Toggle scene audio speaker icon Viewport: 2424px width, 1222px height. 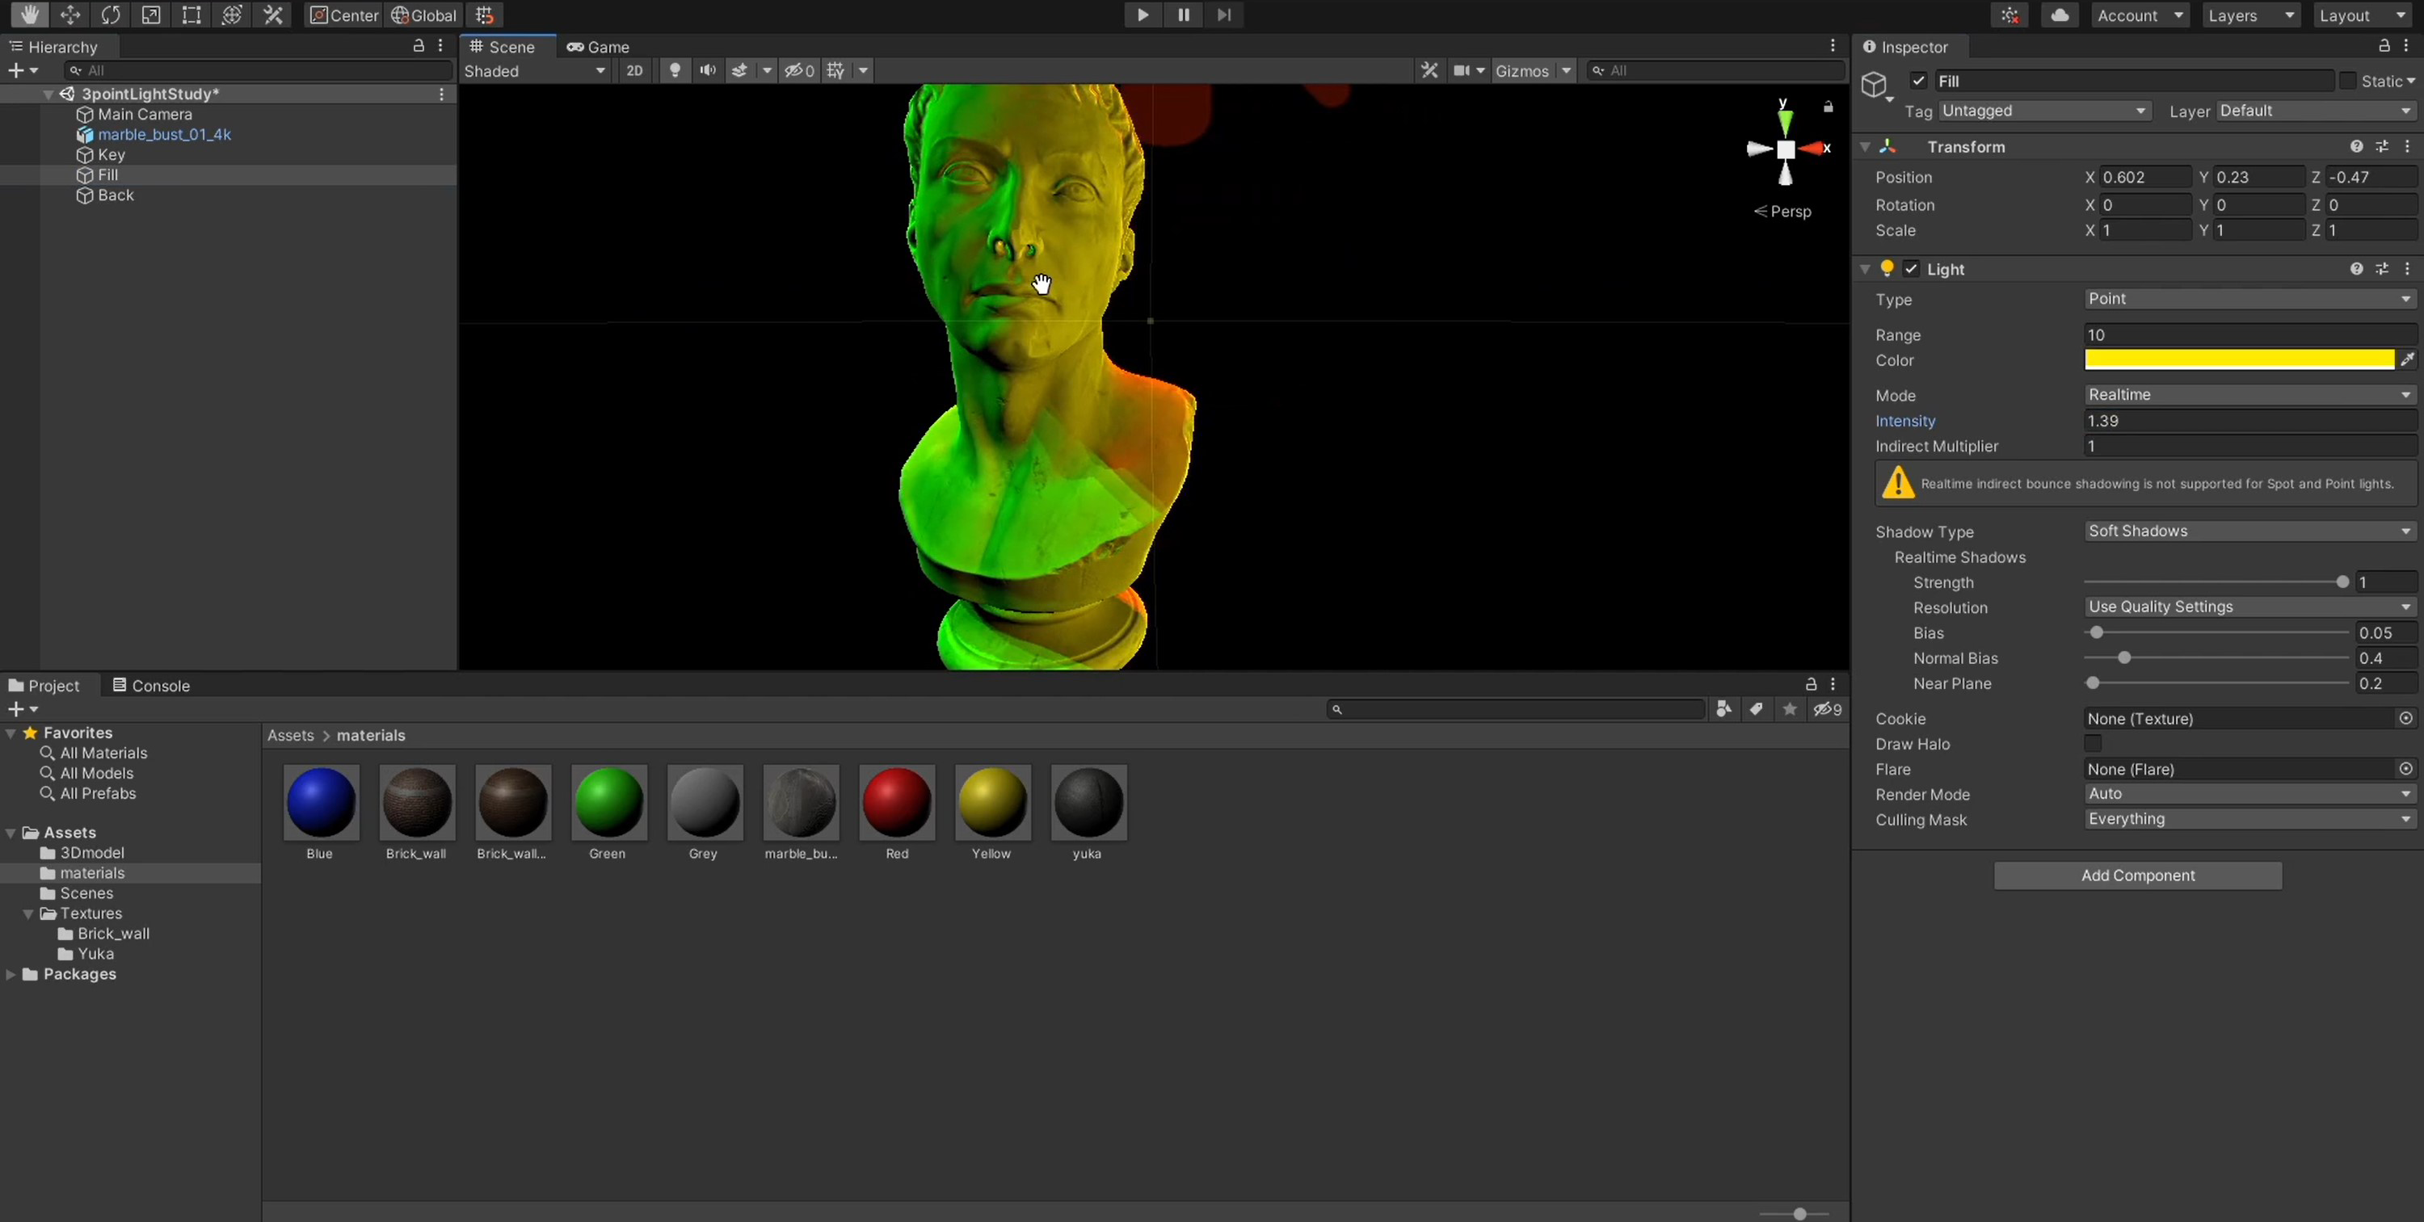pos(707,70)
